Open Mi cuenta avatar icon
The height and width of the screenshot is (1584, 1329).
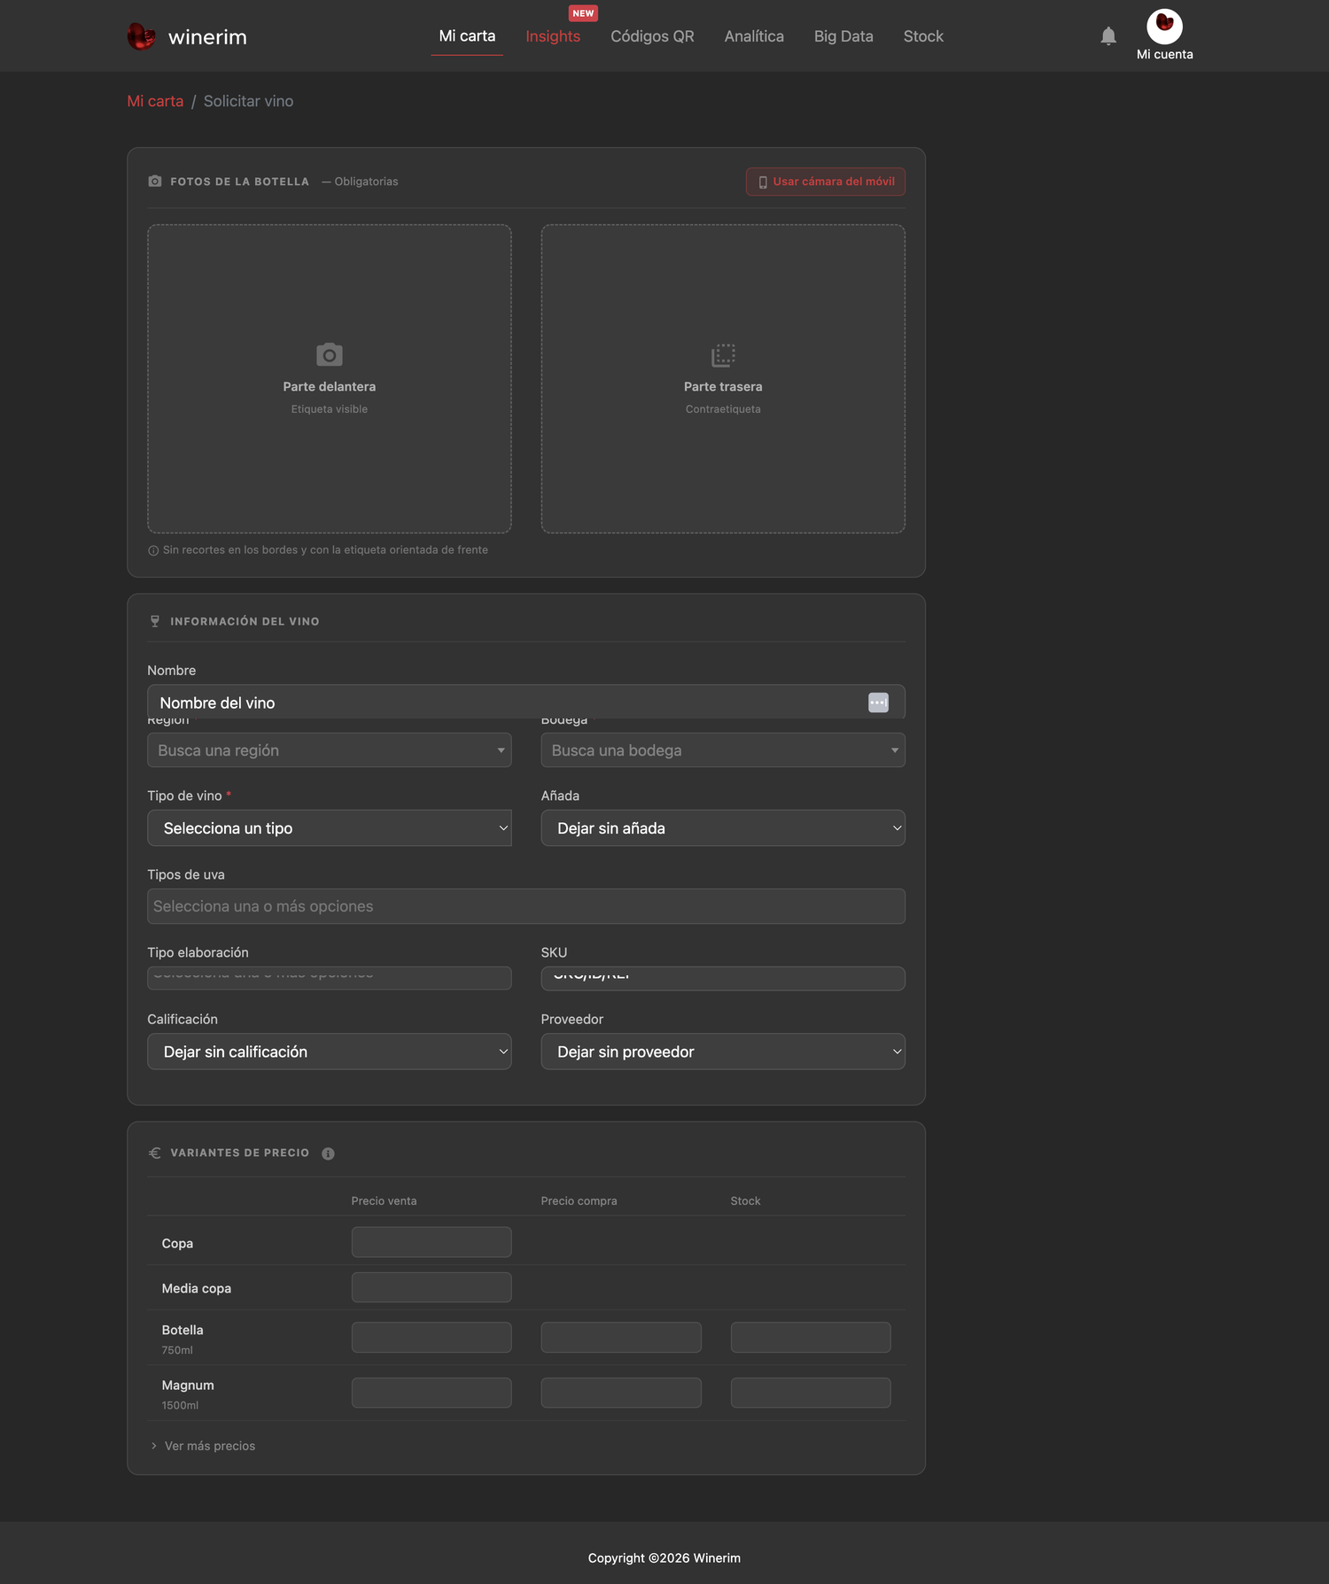click(1164, 27)
